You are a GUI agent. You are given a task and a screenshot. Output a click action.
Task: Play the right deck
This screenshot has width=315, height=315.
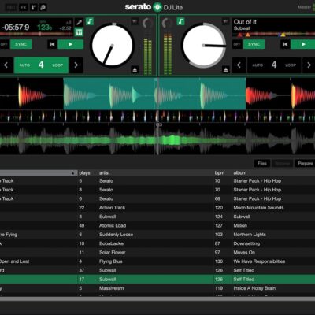[x=303, y=44]
